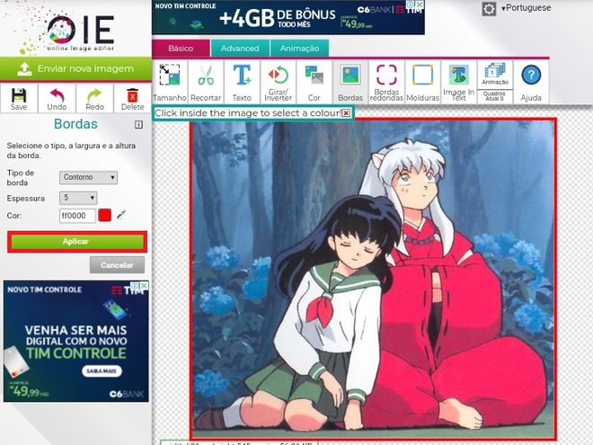Switch to the Animação tab
Viewport: 593px width, 445px height.
click(x=299, y=49)
